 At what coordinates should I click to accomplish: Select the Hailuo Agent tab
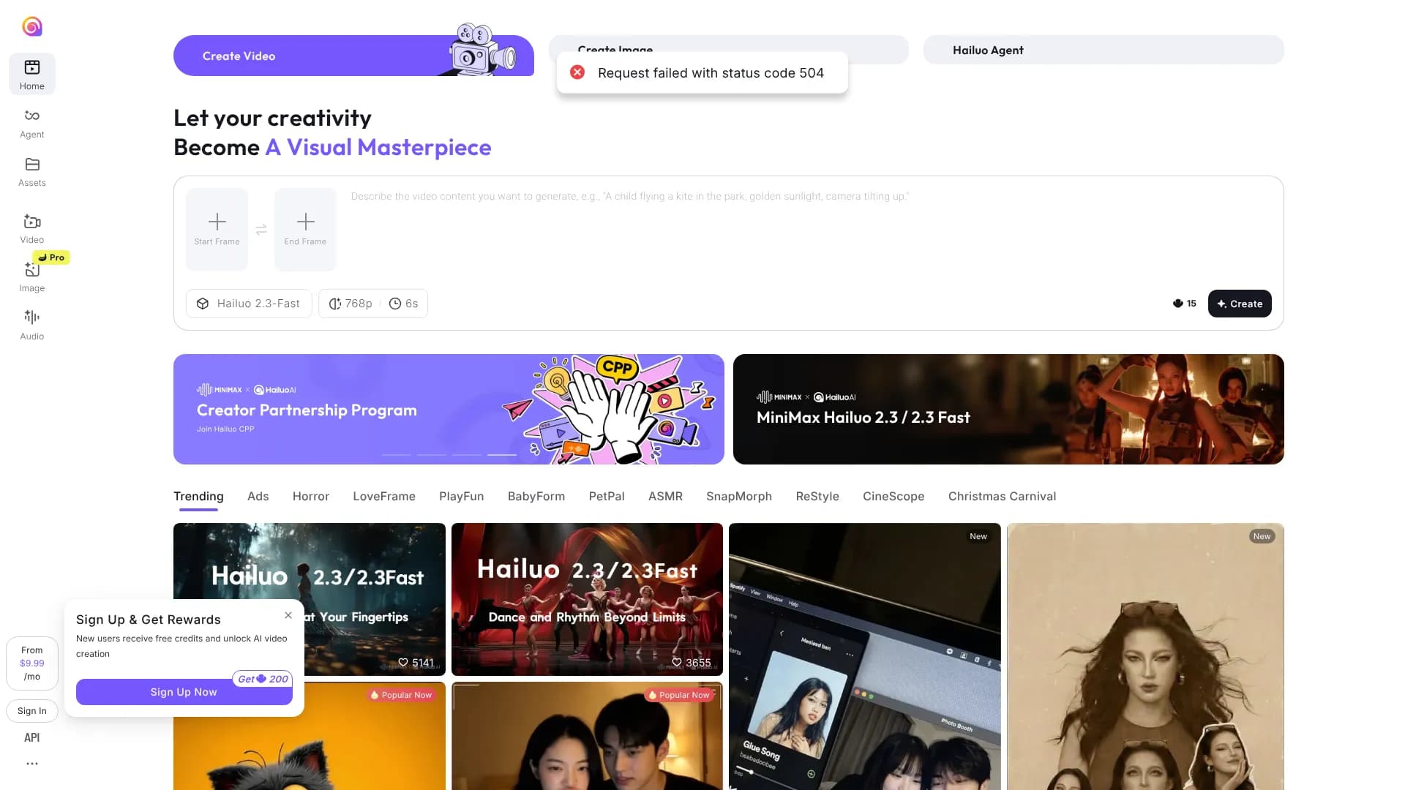click(x=1103, y=50)
